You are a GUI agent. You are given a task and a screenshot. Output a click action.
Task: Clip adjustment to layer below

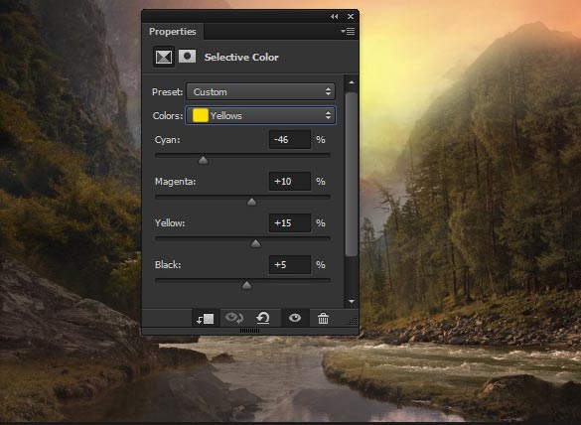(206, 319)
